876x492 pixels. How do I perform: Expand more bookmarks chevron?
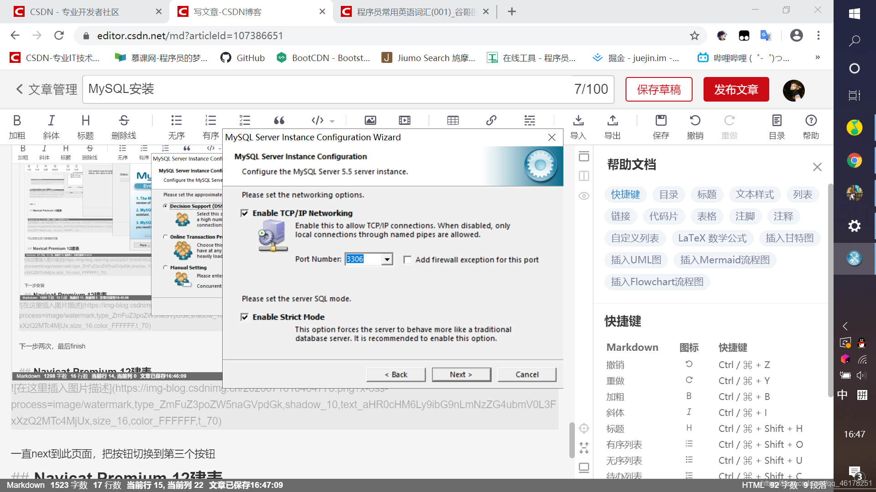pyautogui.click(x=817, y=58)
